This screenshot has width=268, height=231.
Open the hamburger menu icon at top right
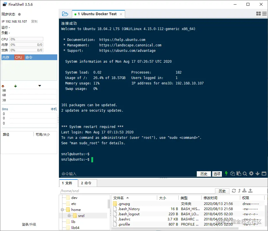tap(264, 14)
